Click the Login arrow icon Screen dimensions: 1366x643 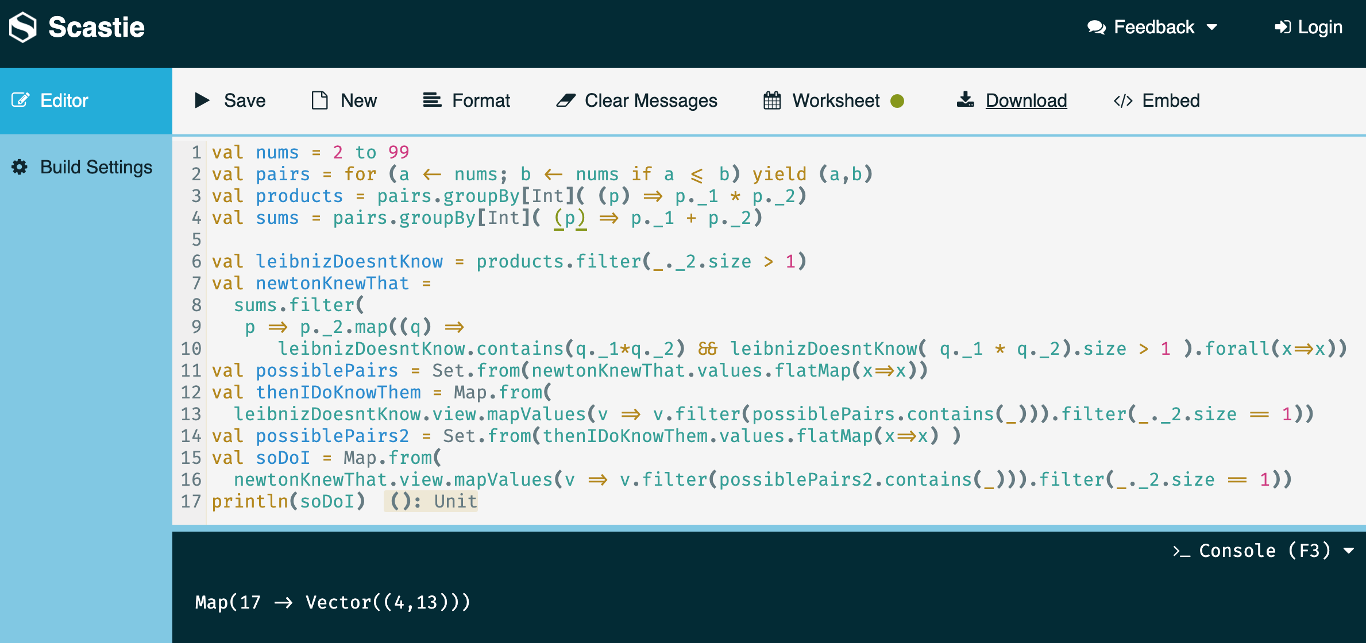(1283, 27)
